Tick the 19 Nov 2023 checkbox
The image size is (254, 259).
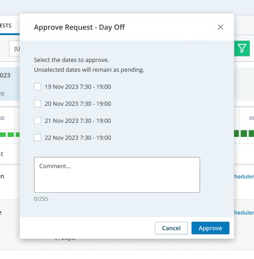click(x=37, y=87)
